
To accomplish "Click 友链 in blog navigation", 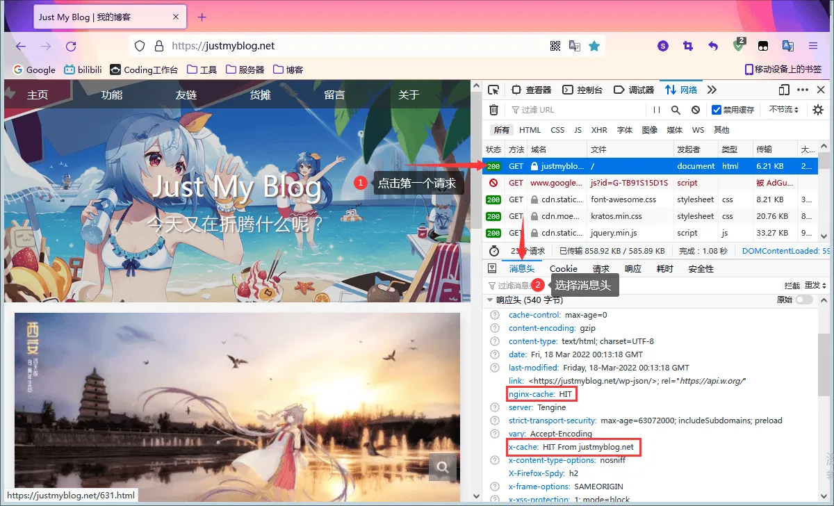I will pyautogui.click(x=186, y=95).
